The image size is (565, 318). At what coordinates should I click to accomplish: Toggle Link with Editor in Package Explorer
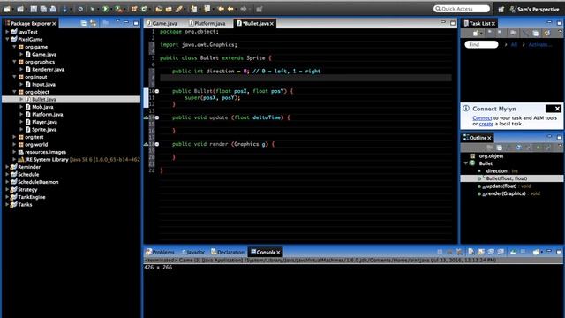tap(94, 24)
